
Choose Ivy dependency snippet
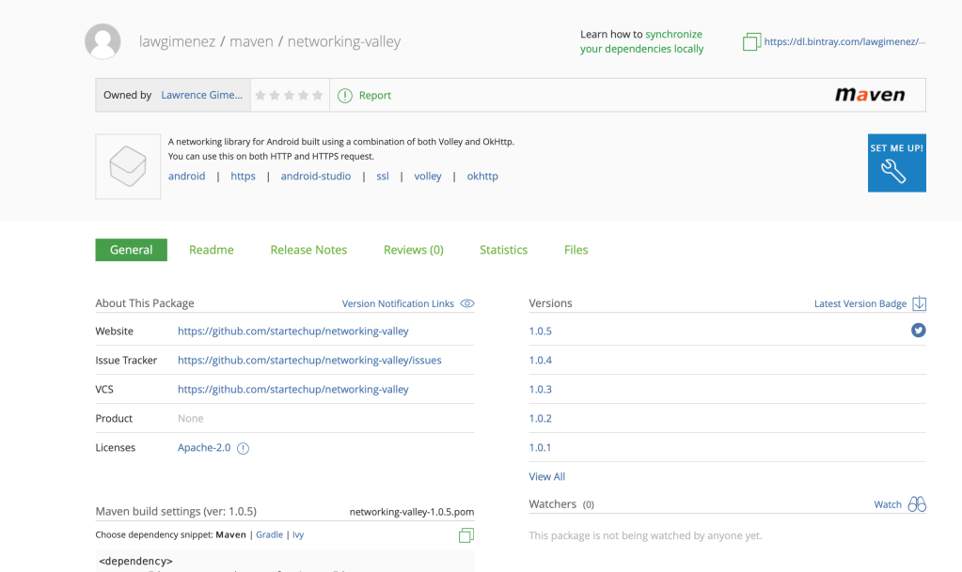tap(298, 534)
